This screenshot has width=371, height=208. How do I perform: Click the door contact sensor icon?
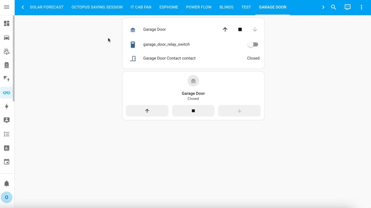(133, 58)
